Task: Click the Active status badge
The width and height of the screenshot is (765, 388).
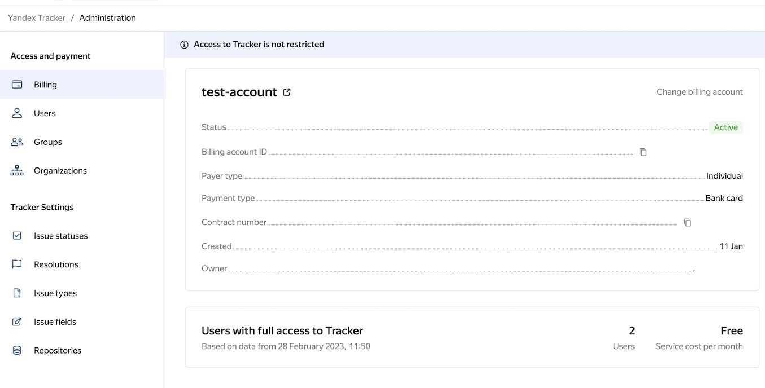Action: [x=725, y=127]
